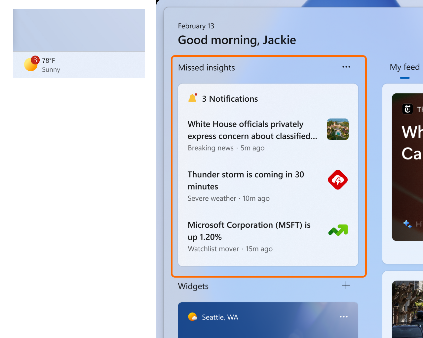The height and width of the screenshot is (338, 423).
Task: Click the 78°F temperature on taskbar
Action: [x=48, y=60]
